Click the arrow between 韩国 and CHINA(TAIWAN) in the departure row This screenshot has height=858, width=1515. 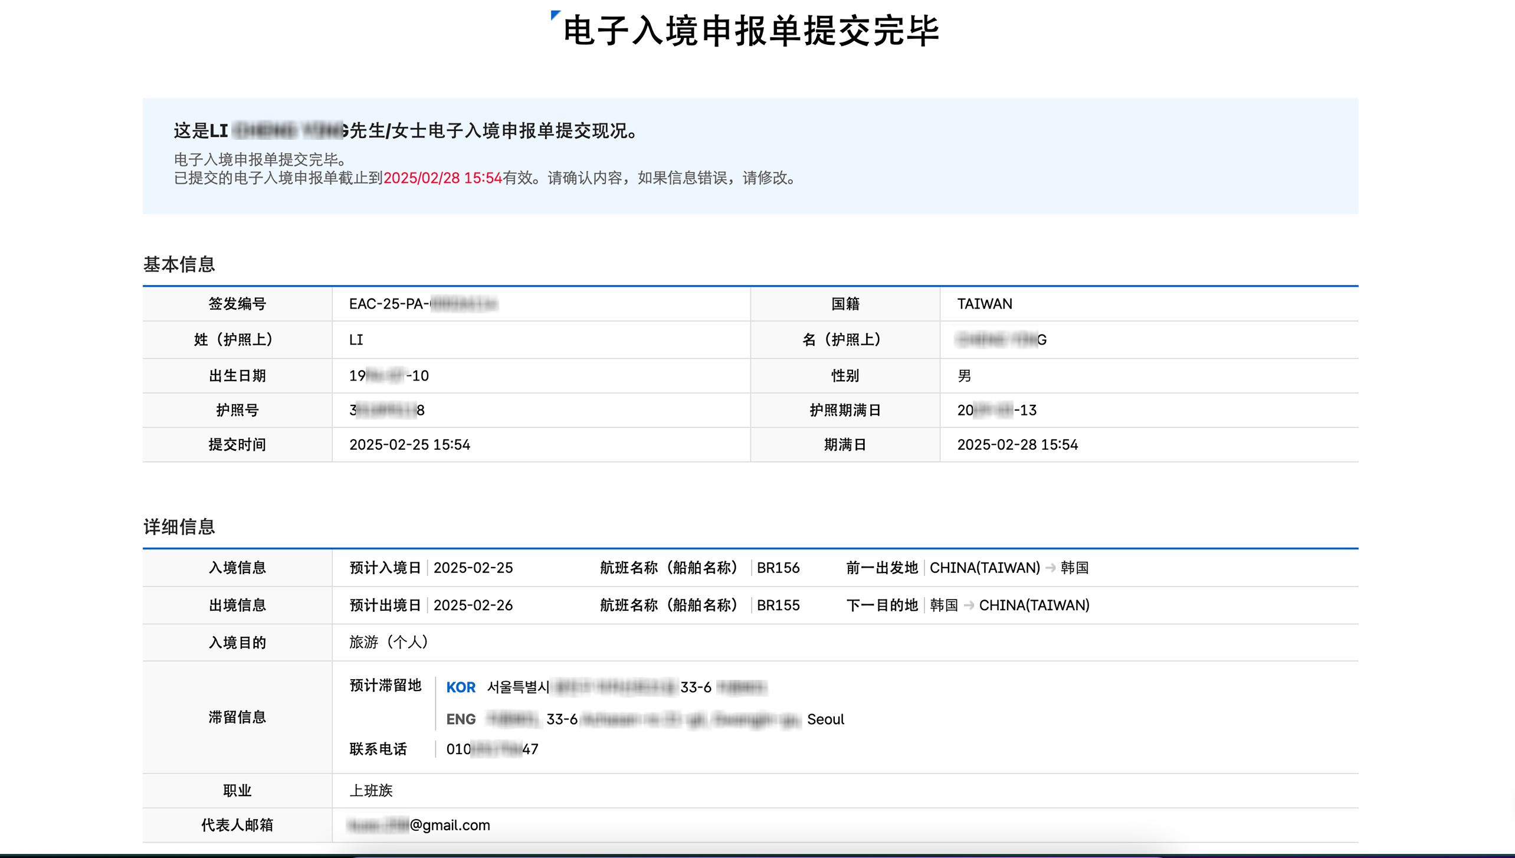(x=968, y=605)
